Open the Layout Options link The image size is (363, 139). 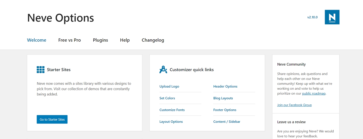(x=171, y=122)
